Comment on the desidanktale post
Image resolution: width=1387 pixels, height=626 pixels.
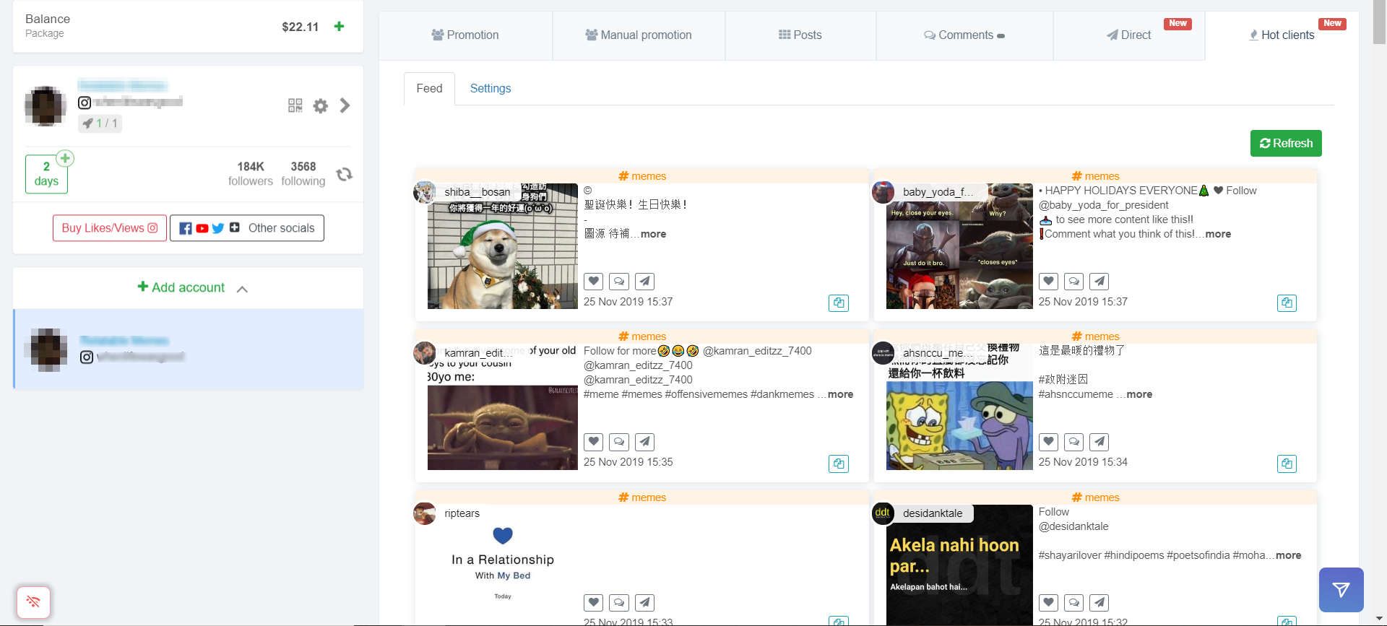coord(1074,602)
